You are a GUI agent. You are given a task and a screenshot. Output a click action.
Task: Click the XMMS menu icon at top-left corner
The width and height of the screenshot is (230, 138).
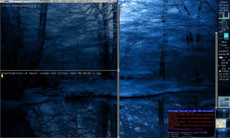coord(2,1)
